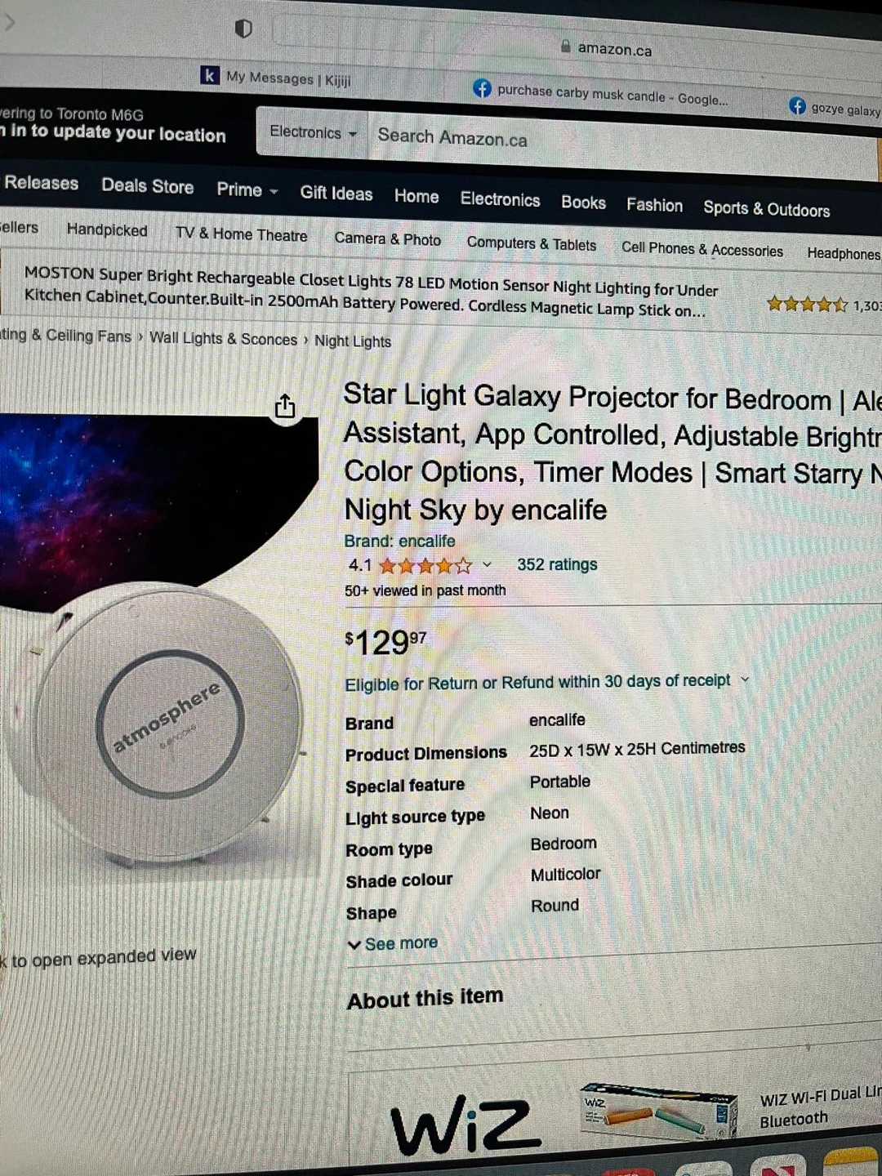Click the privacy shield icon in Safari toolbar
Screen dimensions: 882x1176
coord(243,29)
